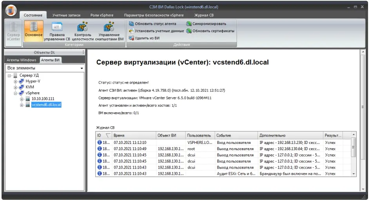The width and height of the screenshot is (370, 201).
Task: Expand the vcstend6.dl.local tree node
Action: click(22, 105)
